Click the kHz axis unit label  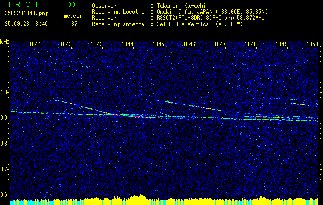tap(5, 41)
